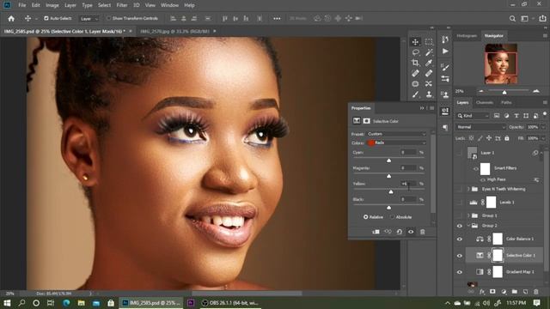The width and height of the screenshot is (550, 309).
Task: Click the share icon at top right
Action: pos(542,19)
